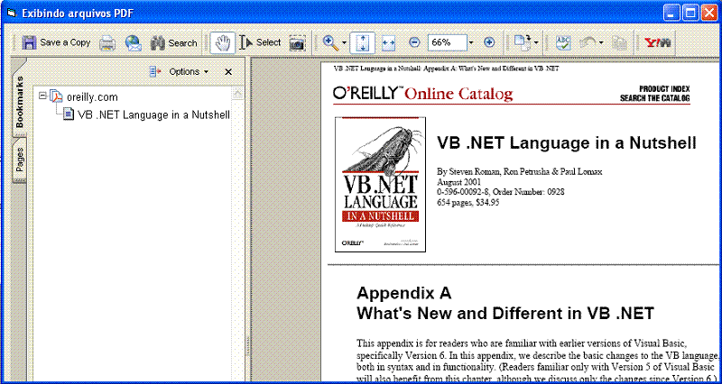Minimize the Exibindo arquivos PDF window
Image resolution: width=722 pixels, height=384 pixels.
(x=672, y=13)
